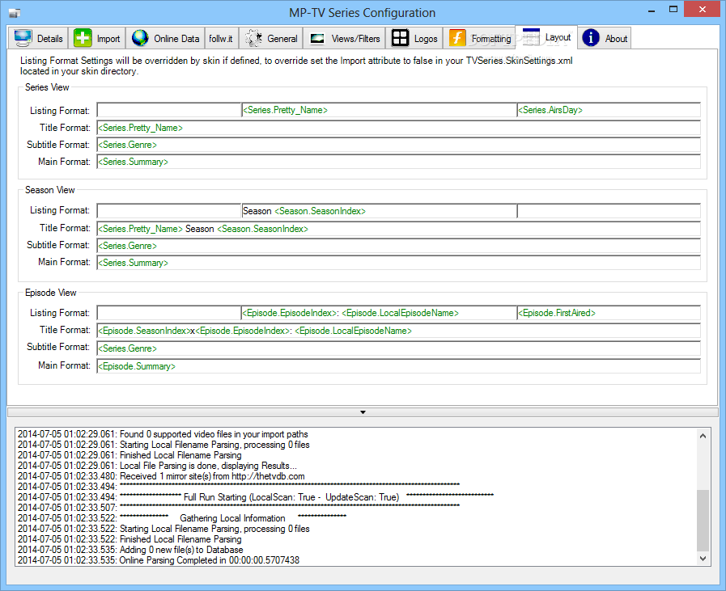The image size is (726, 591).
Task: Click Episode listing <Episode.EpisodeIndex> field
Action: click(380, 313)
